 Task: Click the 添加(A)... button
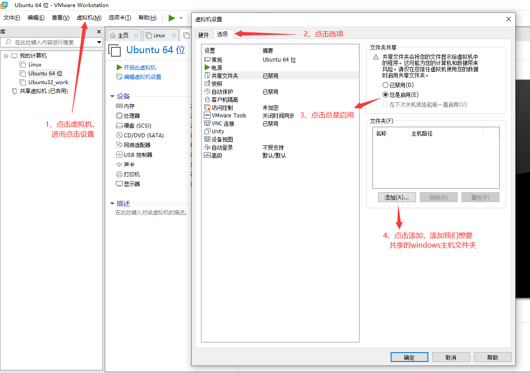pyautogui.click(x=397, y=197)
